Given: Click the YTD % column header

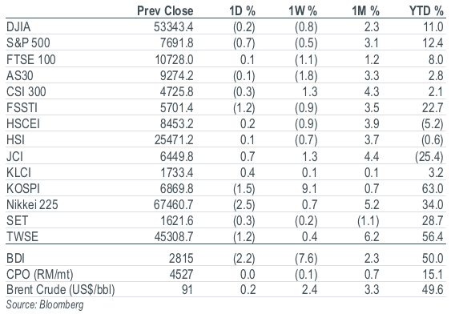Looking at the screenshot, I should pyautogui.click(x=426, y=11).
